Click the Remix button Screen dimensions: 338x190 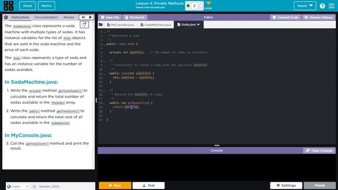(46, 6)
